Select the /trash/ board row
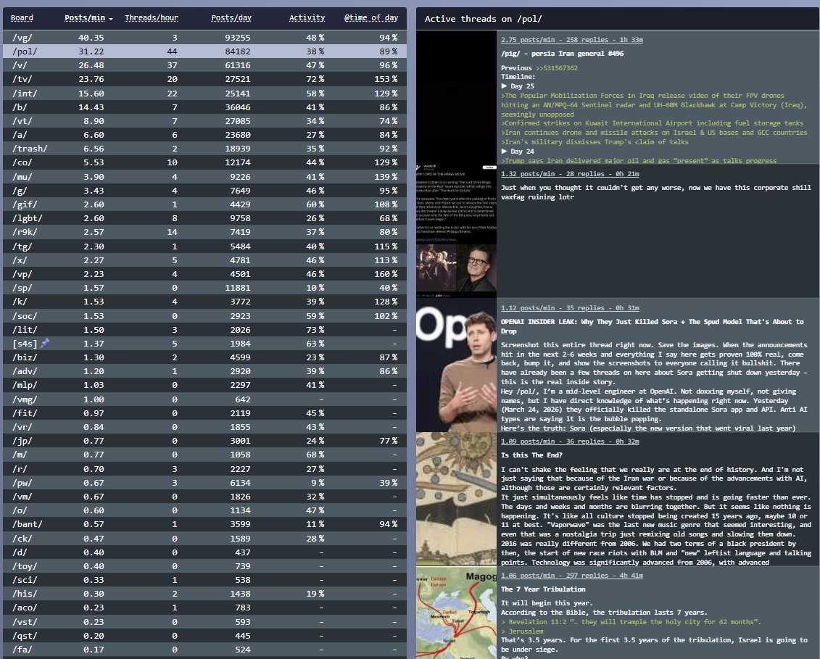The width and height of the screenshot is (820, 659). pyautogui.click(x=204, y=149)
